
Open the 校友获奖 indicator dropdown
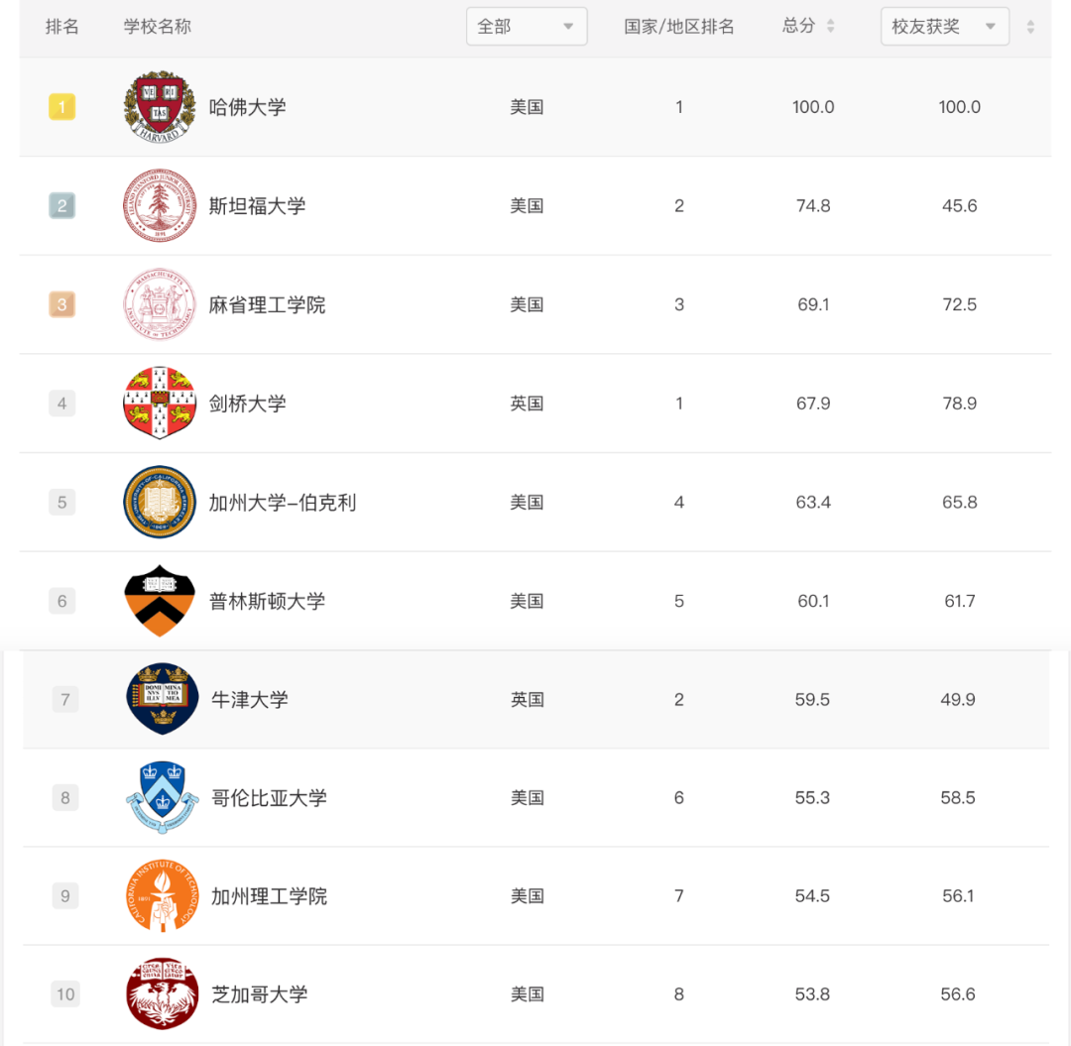(x=944, y=27)
